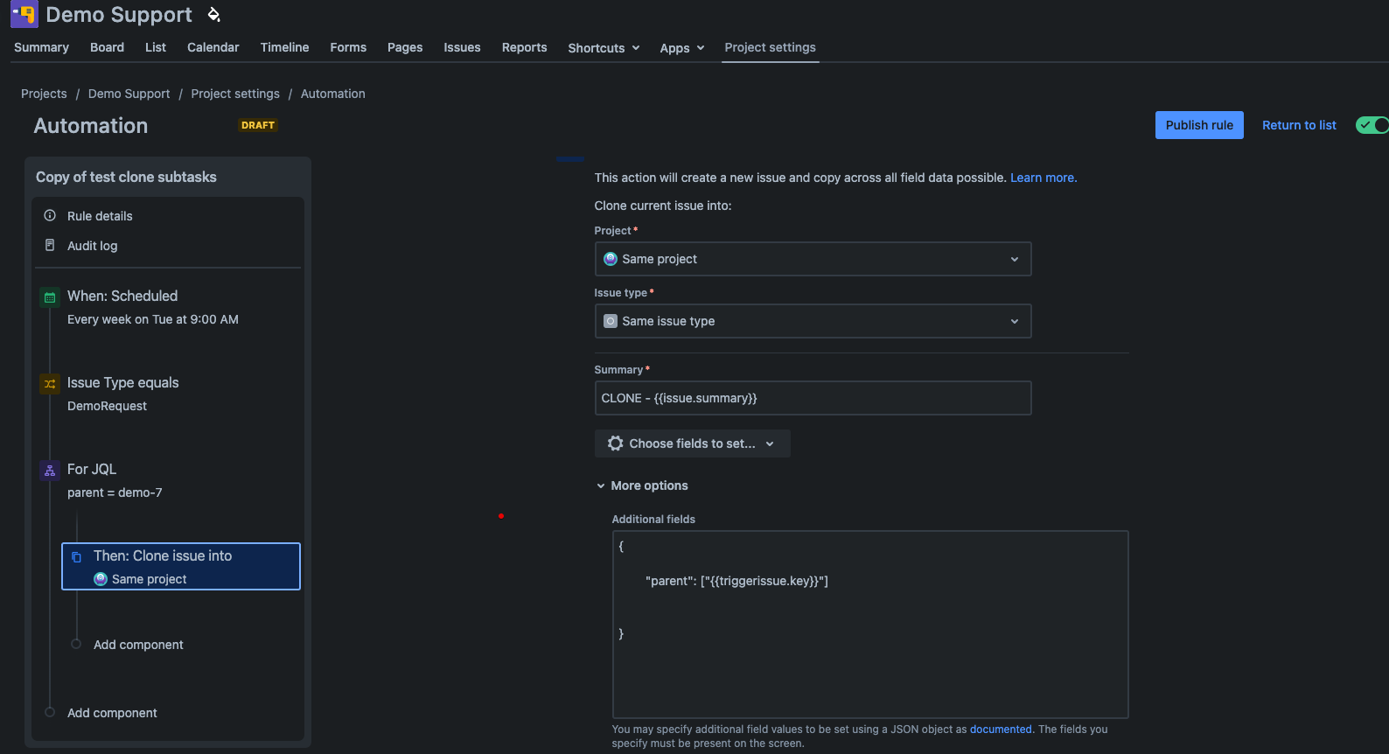
Task: Expand the Apps menu
Action: 682,48
